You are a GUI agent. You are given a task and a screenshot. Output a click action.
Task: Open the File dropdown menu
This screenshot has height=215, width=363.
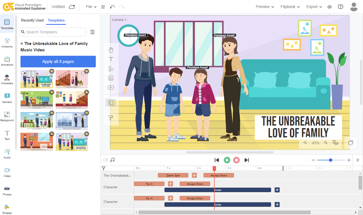[x=91, y=7]
